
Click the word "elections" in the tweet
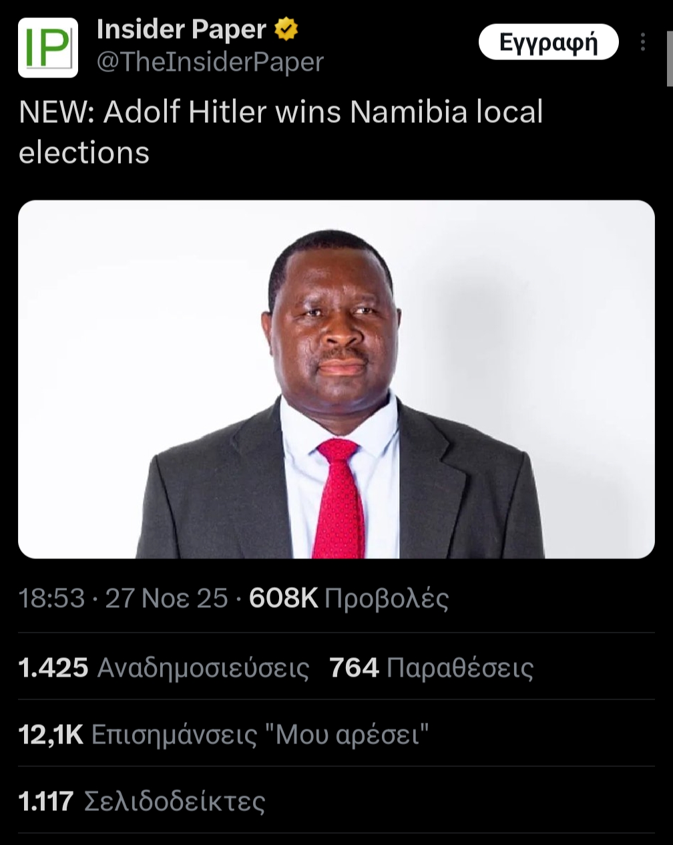84,152
